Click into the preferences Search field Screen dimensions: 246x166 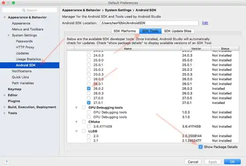(30, 10)
